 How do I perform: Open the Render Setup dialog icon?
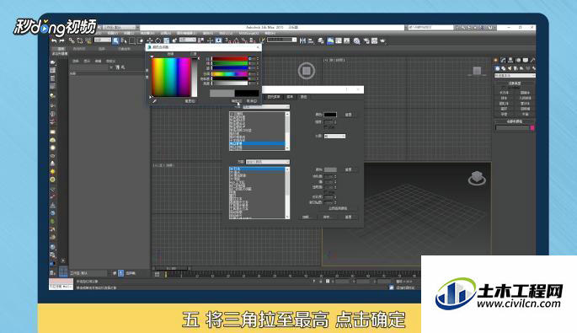[366, 41]
